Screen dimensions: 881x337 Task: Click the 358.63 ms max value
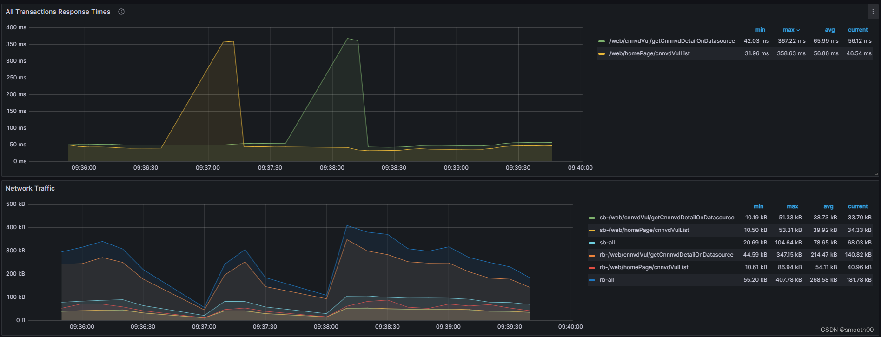(x=791, y=53)
